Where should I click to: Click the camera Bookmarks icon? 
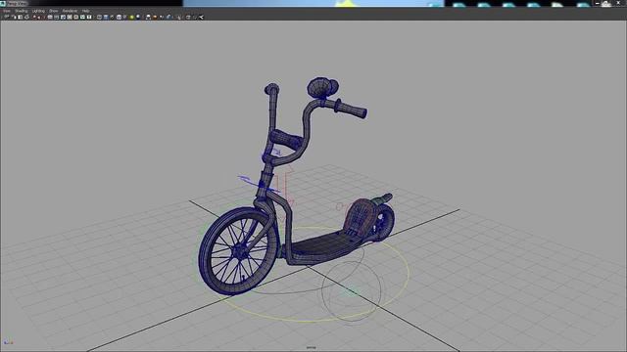(20, 18)
